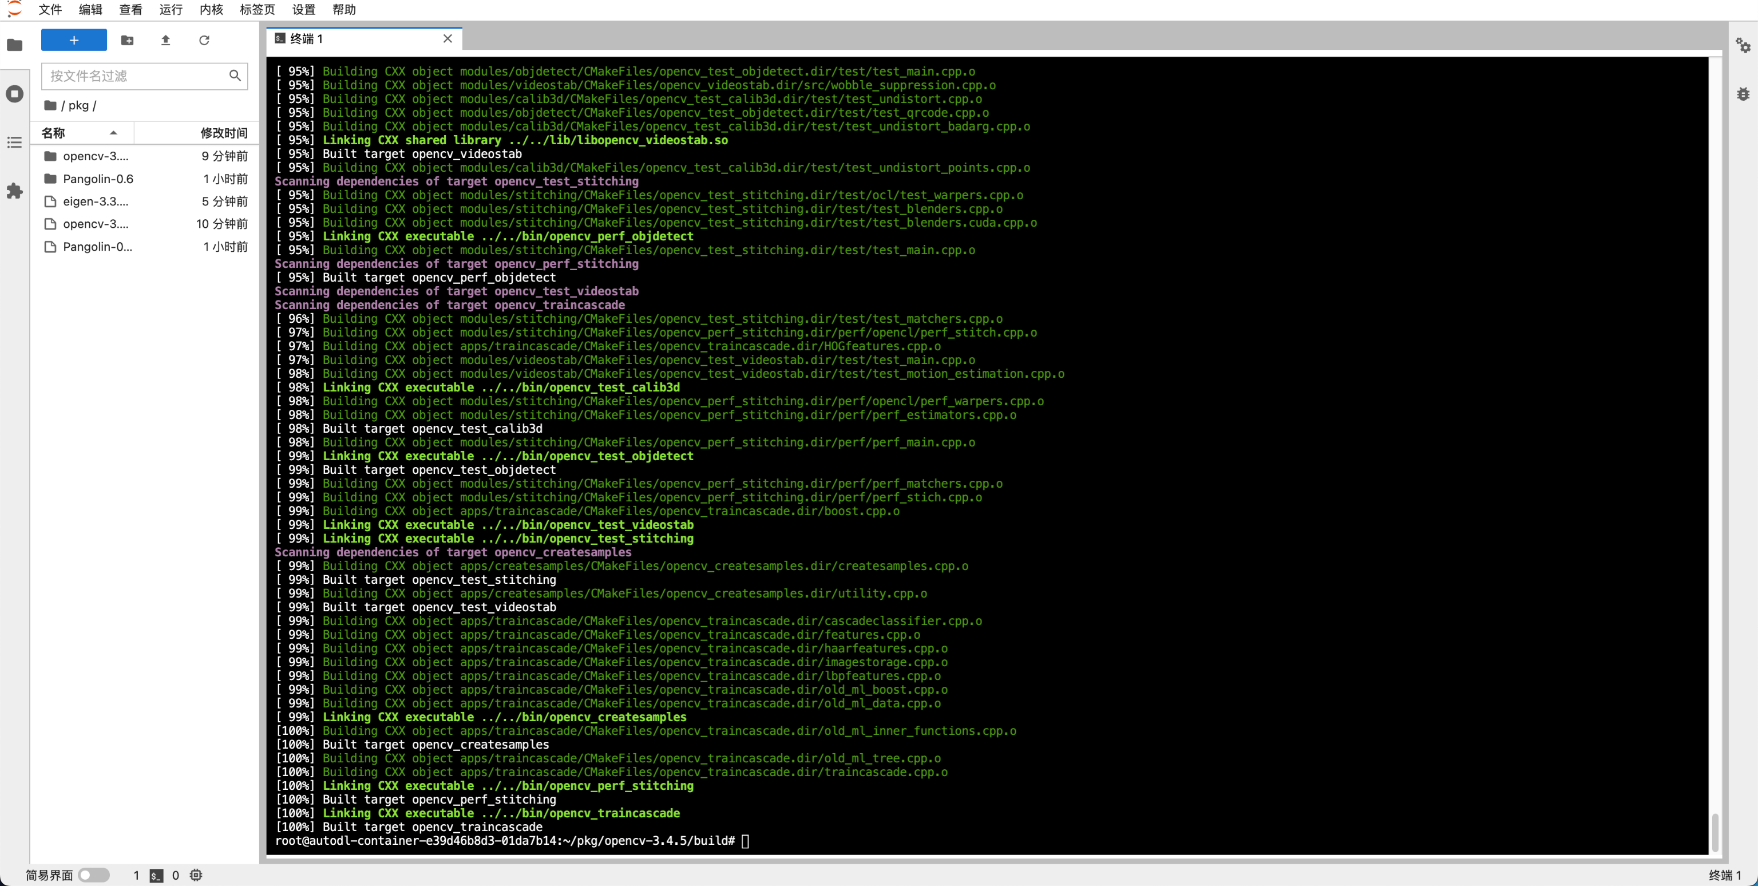Click the '9 分钟前' modified time cell
The image size is (1758, 886).
coord(224,156)
